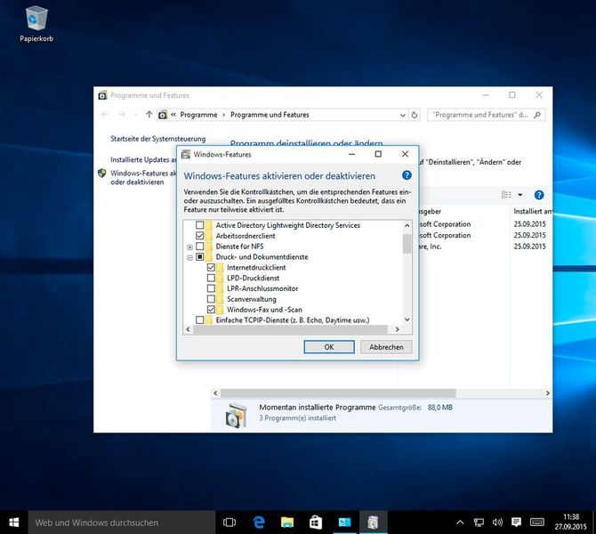Open the Action Center notification icon
Screen dimensions: 596x534
pyautogui.click(x=516, y=522)
